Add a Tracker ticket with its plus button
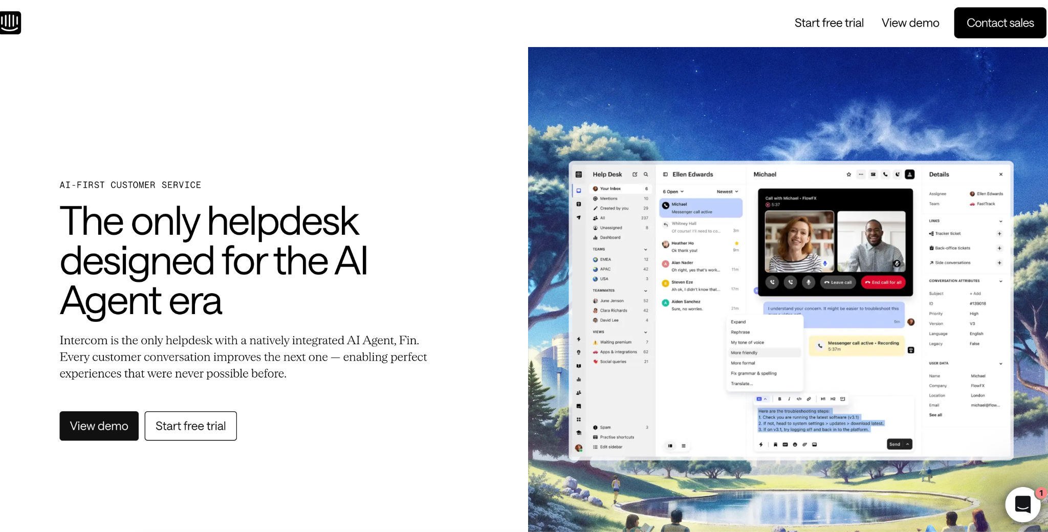 pos(999,233)
